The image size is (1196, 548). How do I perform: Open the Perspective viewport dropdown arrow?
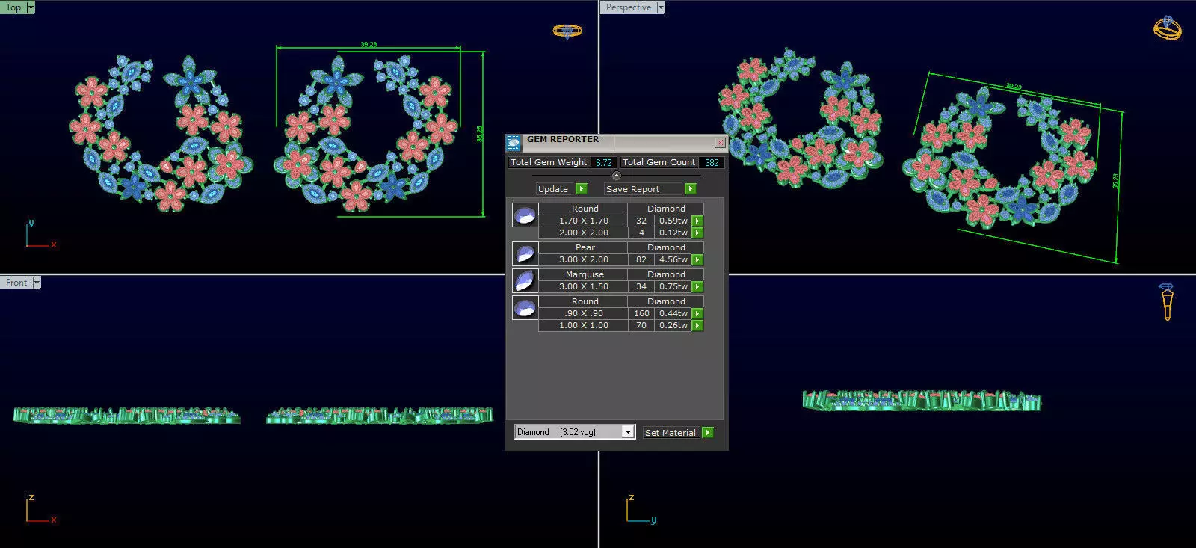pyautogui.click(x=661, y=7)
